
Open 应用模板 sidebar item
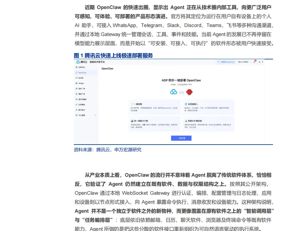tap(82, 105)
